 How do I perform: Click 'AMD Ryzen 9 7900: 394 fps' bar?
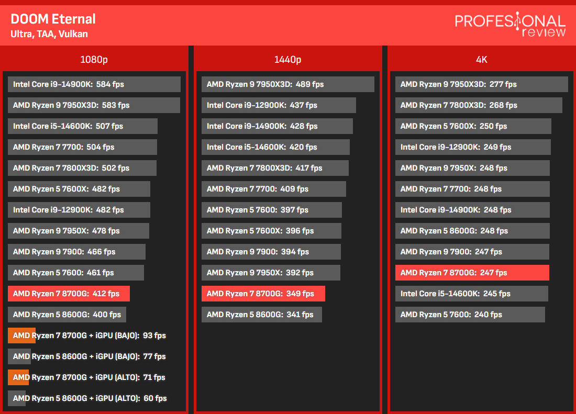tap(271, 251)
